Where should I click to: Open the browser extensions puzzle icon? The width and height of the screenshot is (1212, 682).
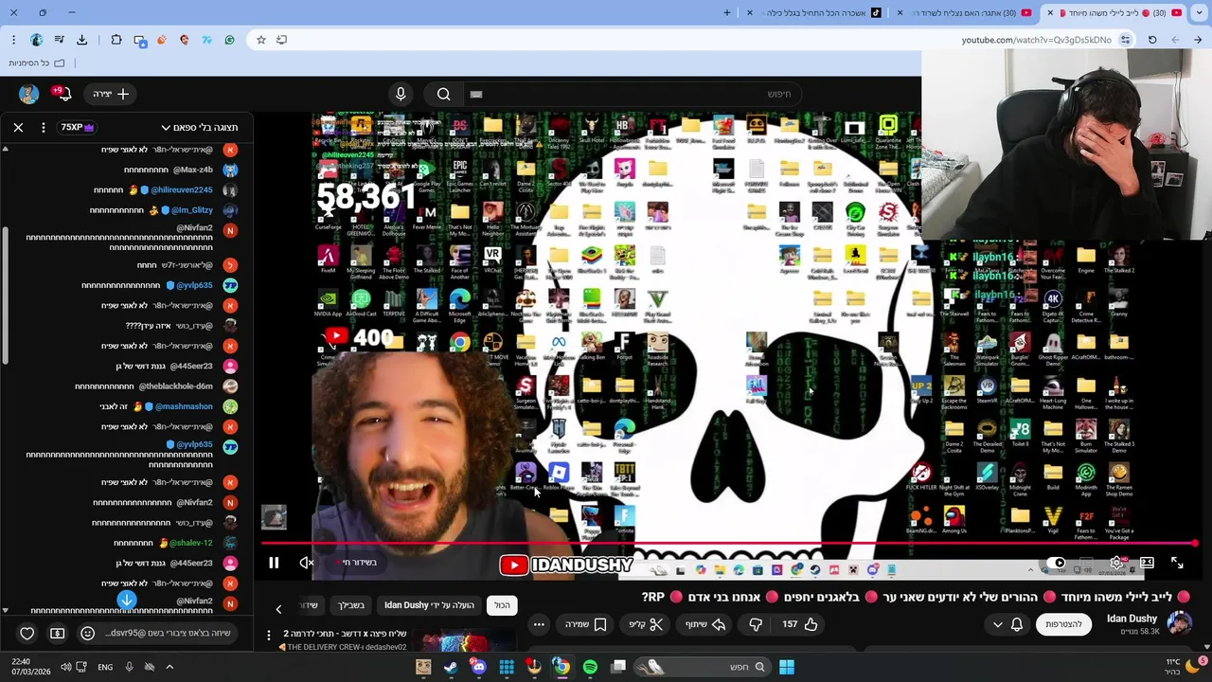tap(116, 40)
